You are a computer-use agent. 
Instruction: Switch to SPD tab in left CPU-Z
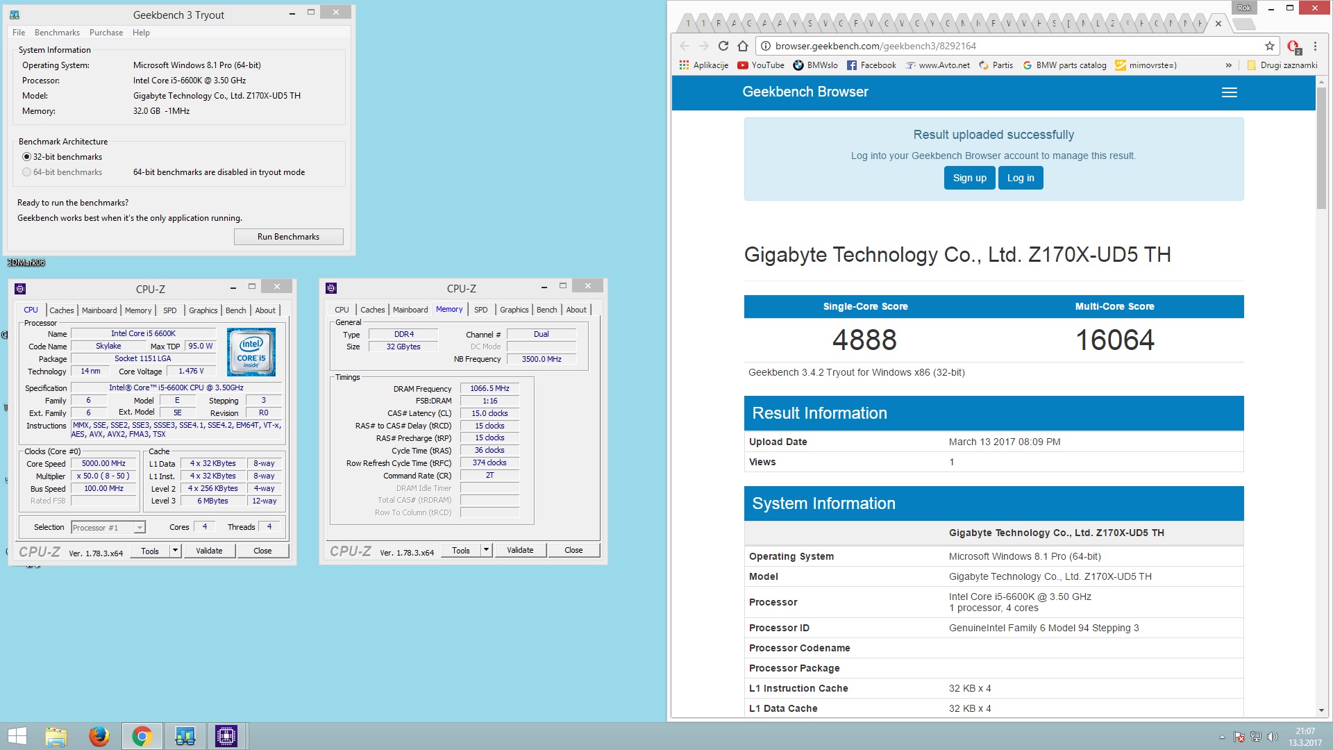tap(170, 310)
